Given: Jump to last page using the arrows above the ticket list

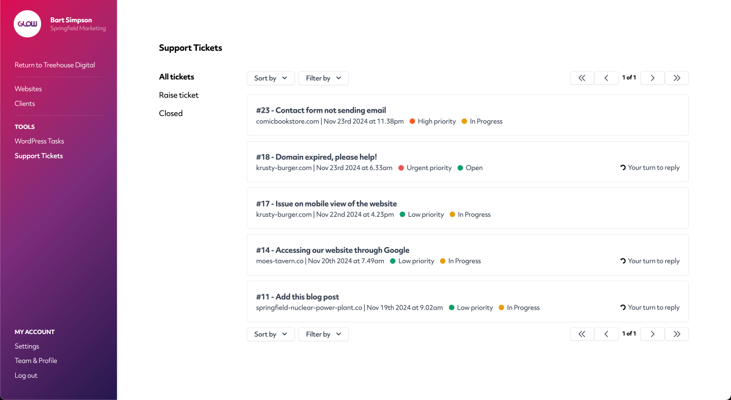Looking at the screenshot, I should (x=677, y=78).
